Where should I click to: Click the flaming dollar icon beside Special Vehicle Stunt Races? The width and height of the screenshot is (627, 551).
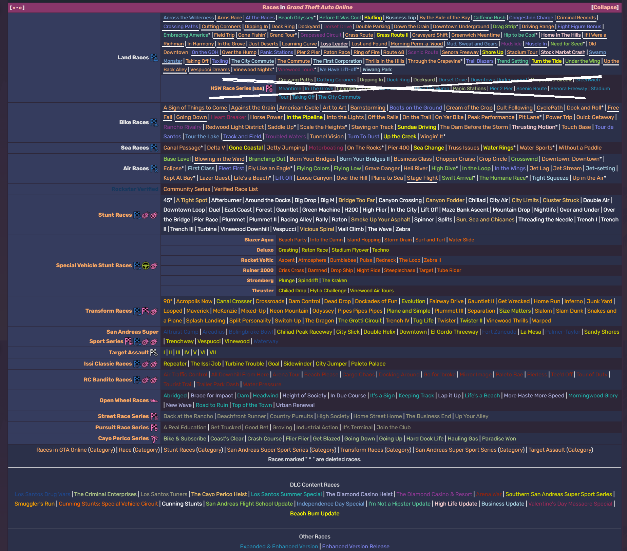coord(154,265)
